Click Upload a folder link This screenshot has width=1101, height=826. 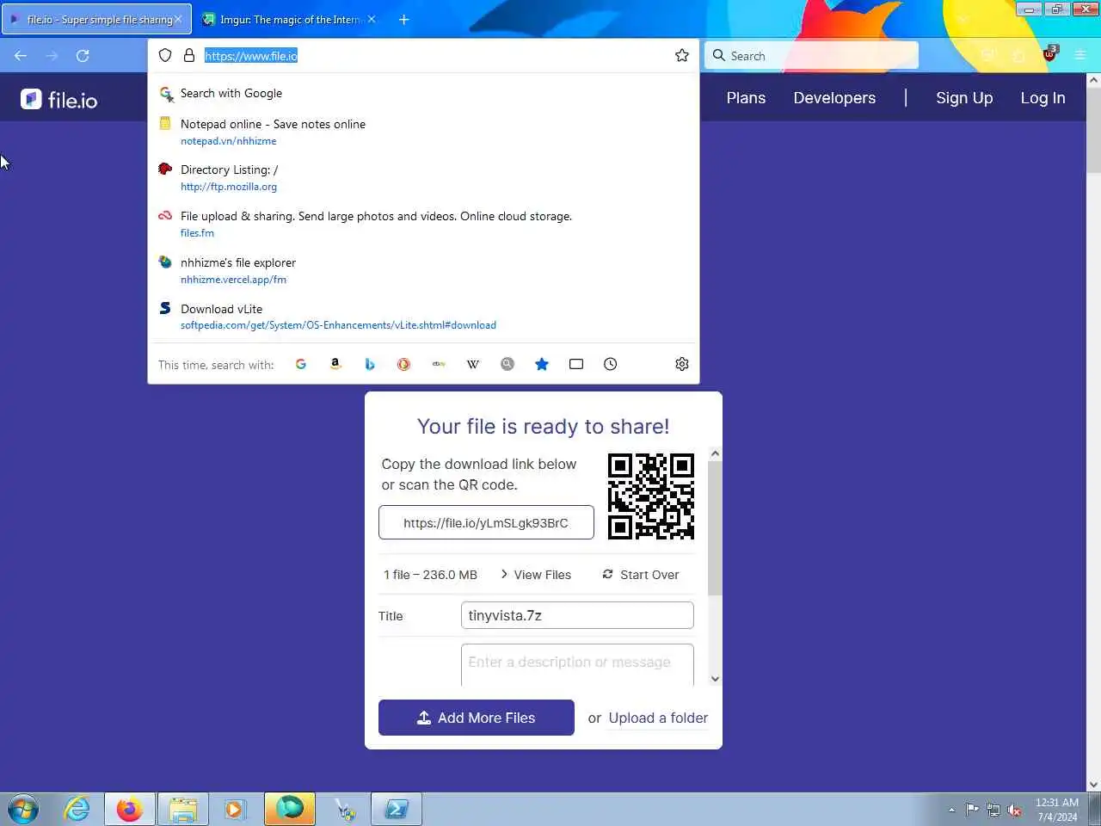click(x=658, y=718)
